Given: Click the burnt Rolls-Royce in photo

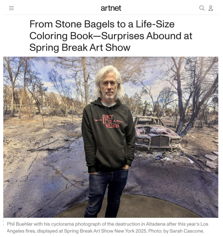Looking at the screenshot, I should click(x=157, y=133).
